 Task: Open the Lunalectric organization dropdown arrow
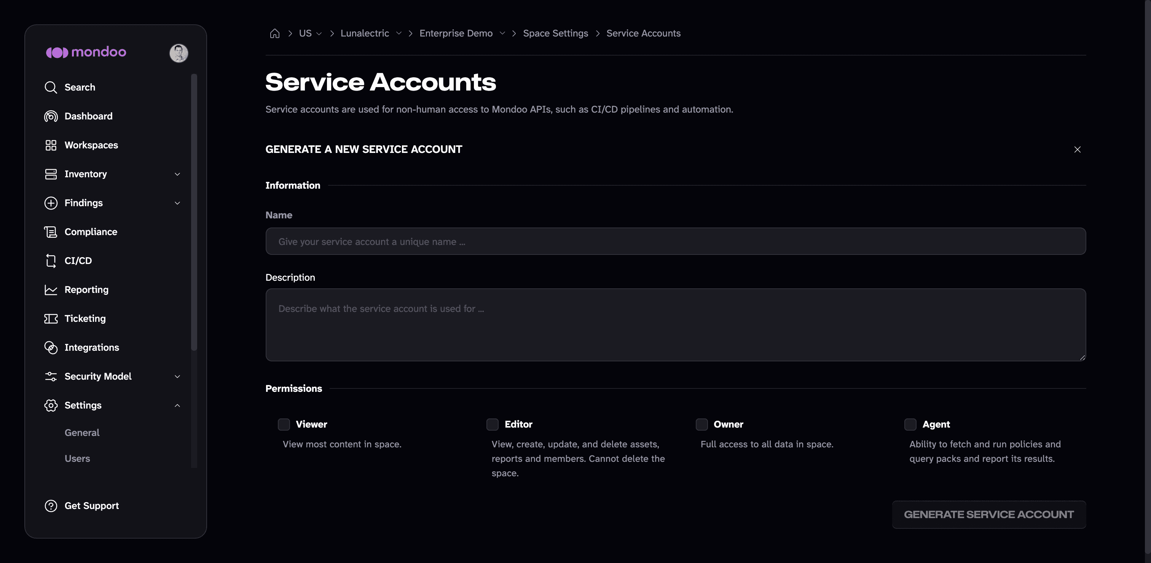(x=399, y=33)
